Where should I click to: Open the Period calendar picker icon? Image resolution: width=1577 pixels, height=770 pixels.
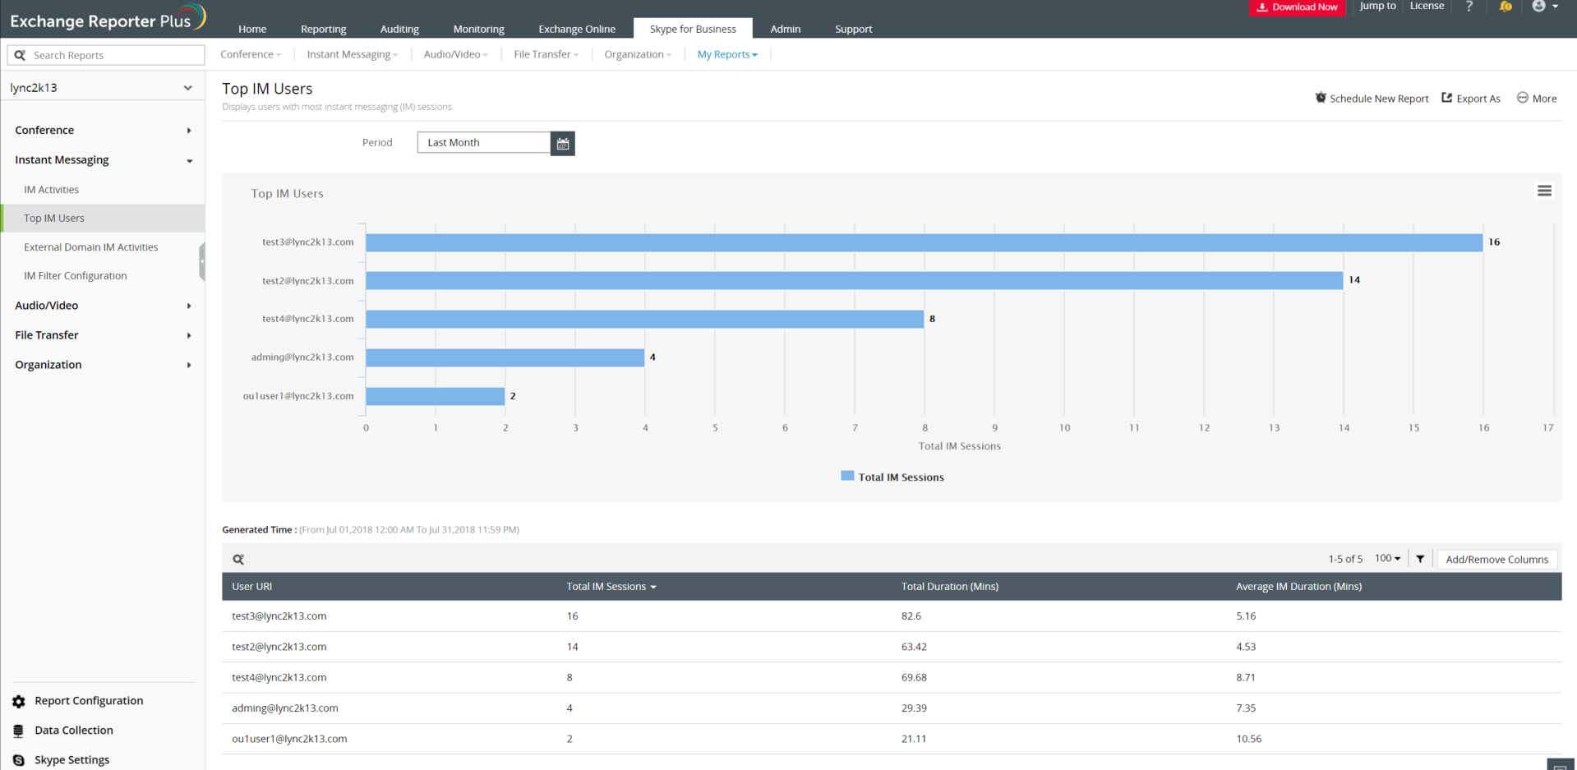tap(563, 143)
